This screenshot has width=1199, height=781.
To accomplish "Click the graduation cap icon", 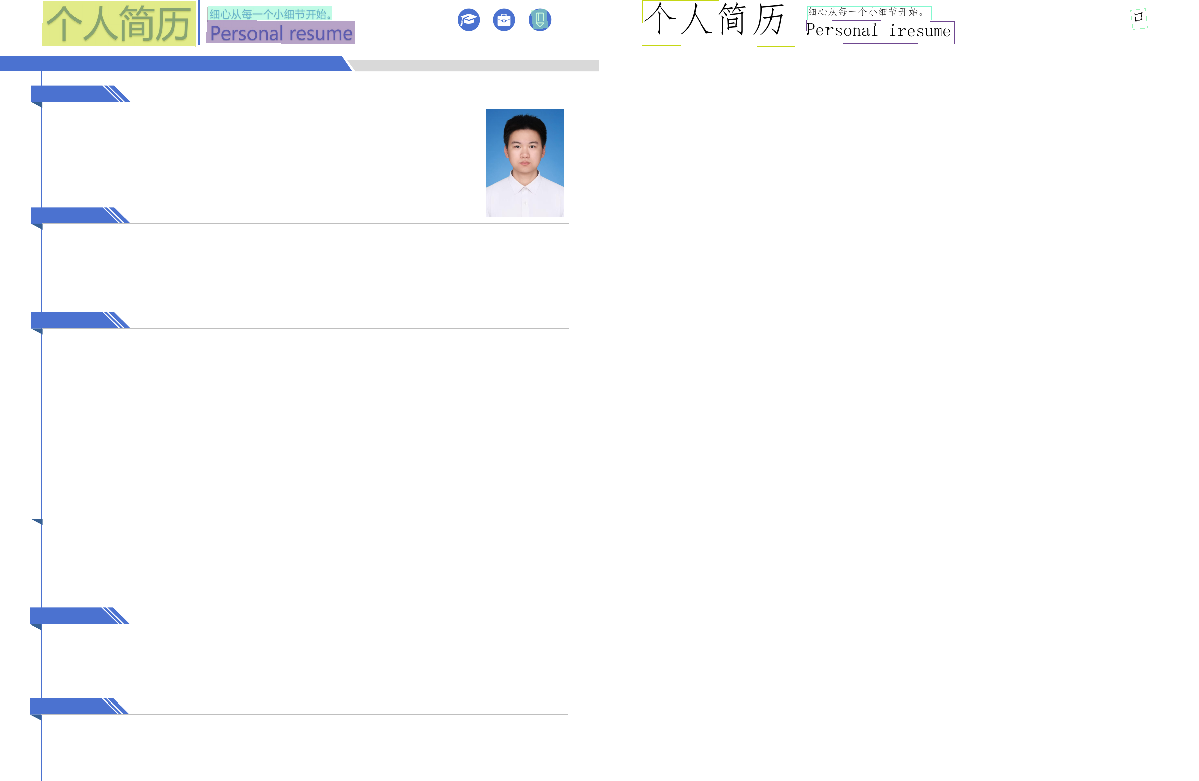I will [x=468, y=20].
